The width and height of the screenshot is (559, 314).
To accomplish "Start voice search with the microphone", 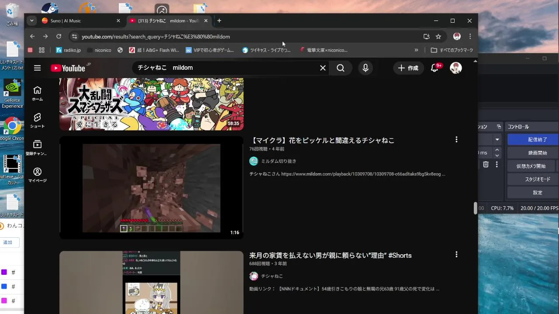I will click(366, 68).
